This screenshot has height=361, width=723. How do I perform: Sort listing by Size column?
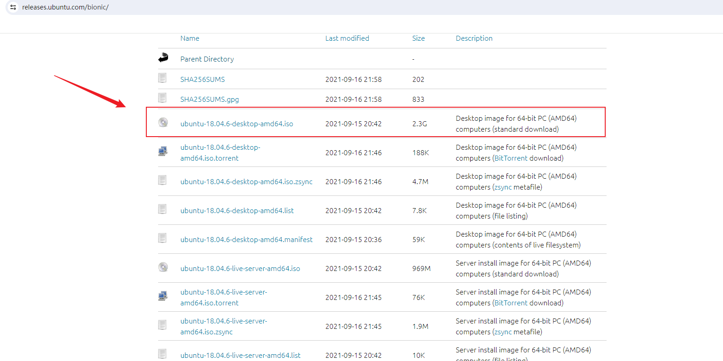pos(419,38)
